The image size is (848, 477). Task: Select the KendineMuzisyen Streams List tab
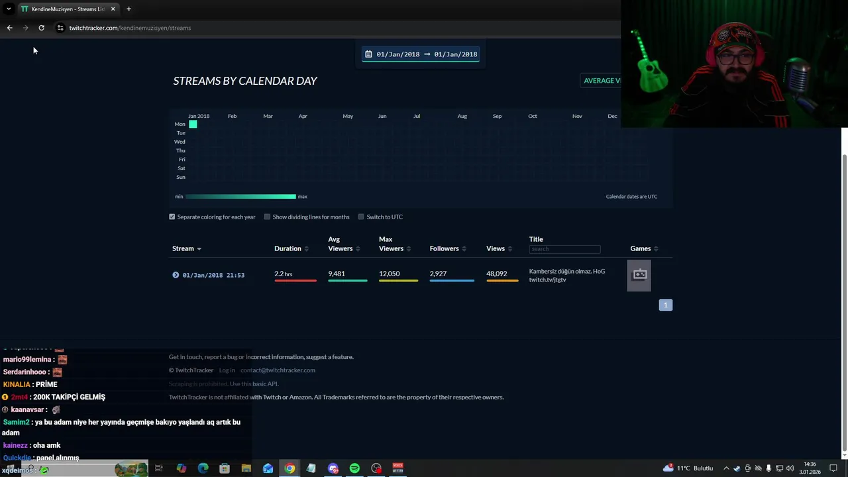click(x=68, y=9)
